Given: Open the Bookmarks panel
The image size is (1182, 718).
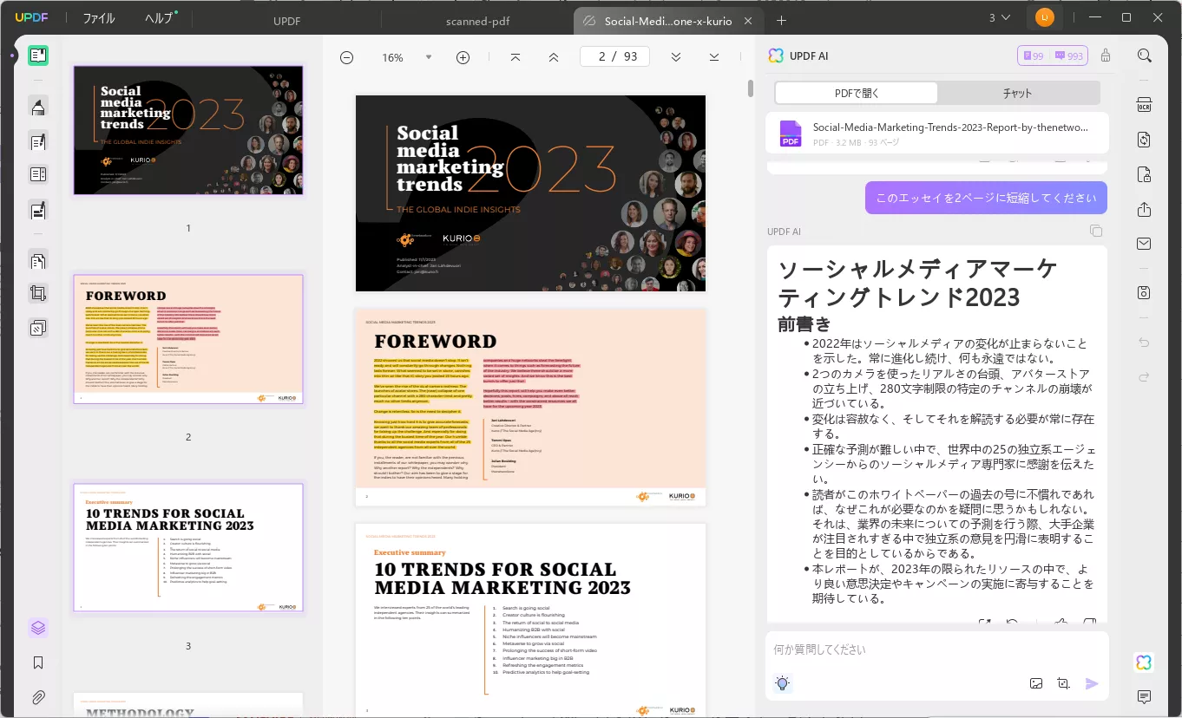Looking at the screenshot, I should pos(37,663).
